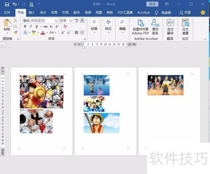
Task: Open the 引用 tab
Action: 66,13
